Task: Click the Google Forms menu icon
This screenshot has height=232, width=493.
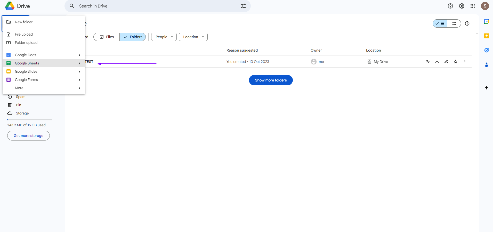Action: [x=9, y=80]
